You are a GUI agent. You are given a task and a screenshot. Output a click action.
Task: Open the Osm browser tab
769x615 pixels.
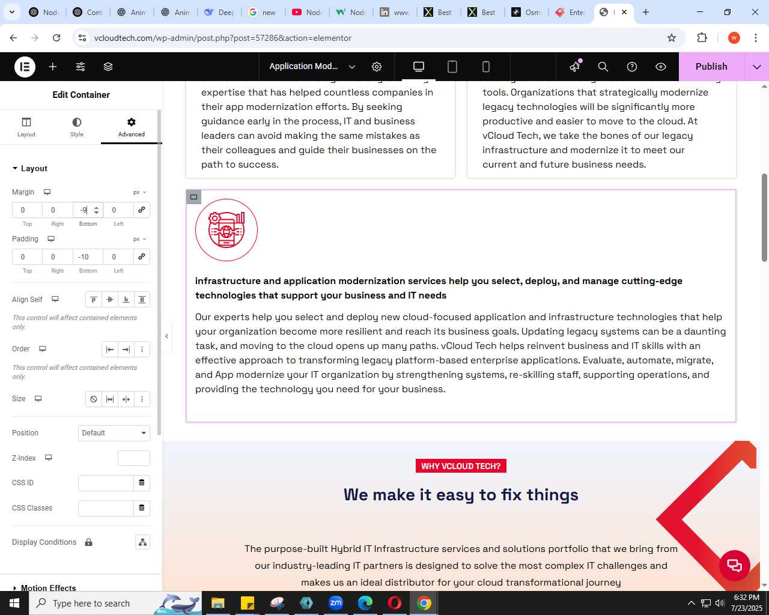click(526, 12)
